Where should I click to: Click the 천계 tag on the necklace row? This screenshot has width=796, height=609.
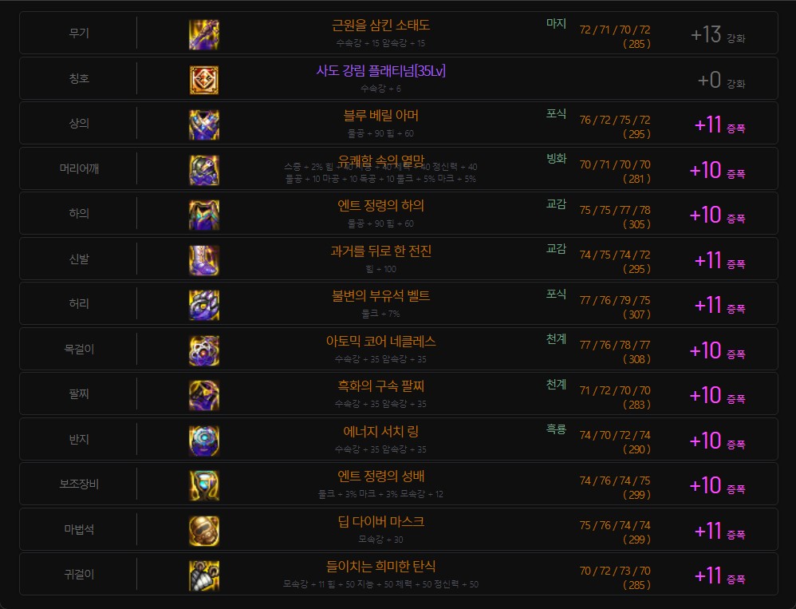556,339
